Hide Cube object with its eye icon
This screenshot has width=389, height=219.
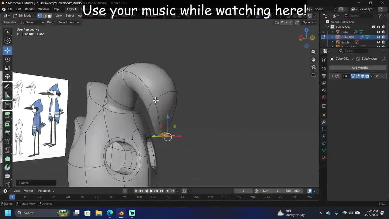tap(379, 32)
